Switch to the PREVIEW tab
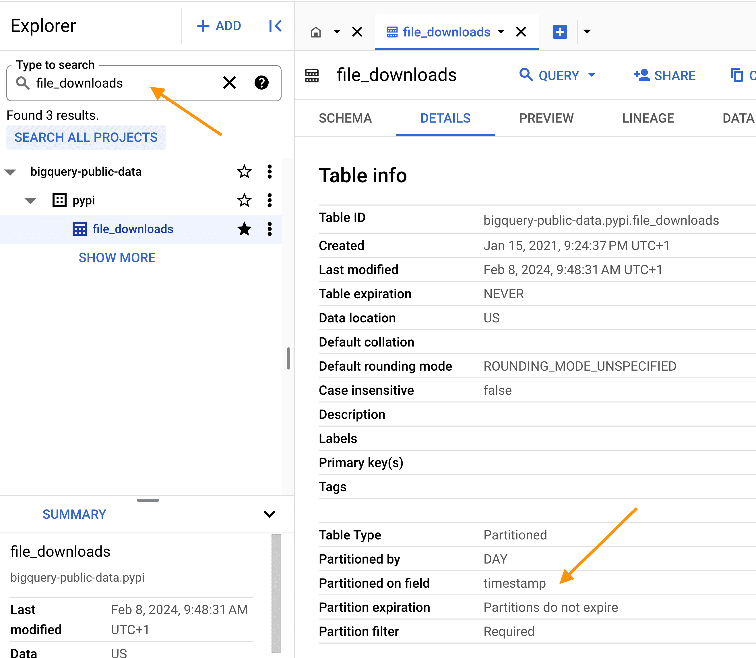Image resolution: width=756 pixels, height=658 pixels. click(x=546, y=118)
